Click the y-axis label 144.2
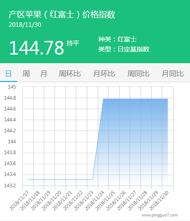This screenshot has height=221, width=190. point(10,131)
